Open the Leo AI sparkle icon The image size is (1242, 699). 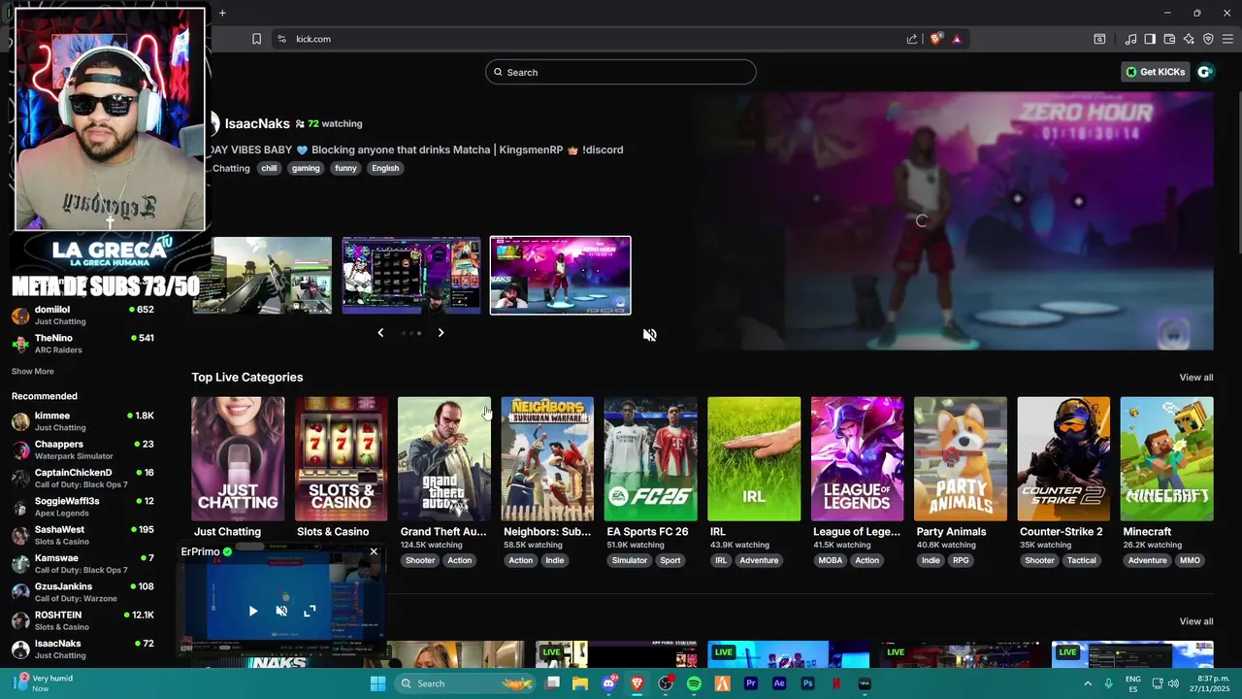pos(1189,39)
